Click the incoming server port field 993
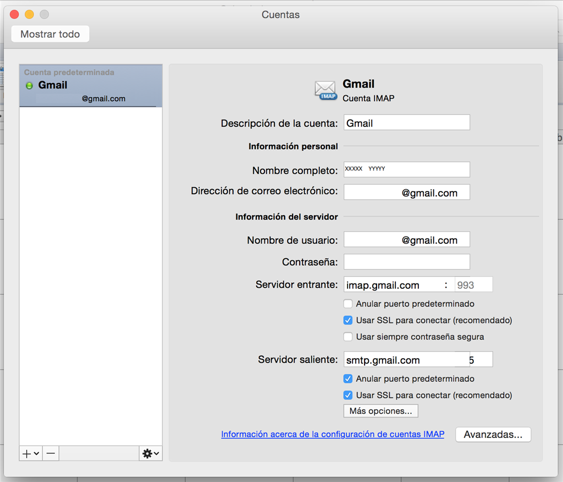The image size is (563, 482). 473,284
